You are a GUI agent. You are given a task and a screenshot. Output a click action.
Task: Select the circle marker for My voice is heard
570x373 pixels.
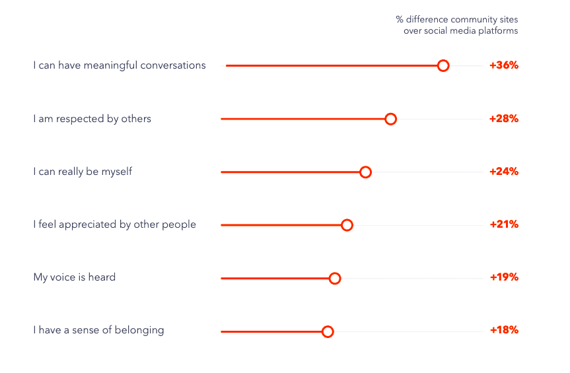click(335, 278)
